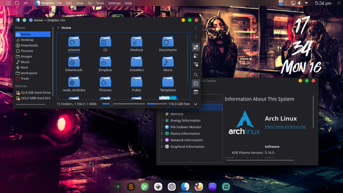Switch Dolphin to Compact view mode
Screen dimensions: 343x193
pos(196,56)
